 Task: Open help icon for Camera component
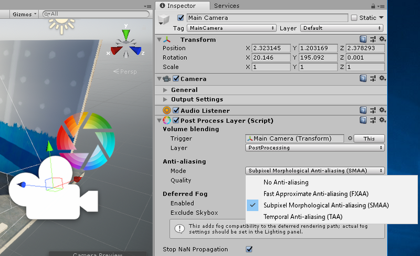tap(363, 79)
